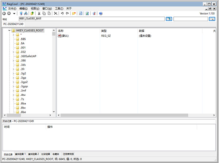Click the Undo arrow icon

62,13
